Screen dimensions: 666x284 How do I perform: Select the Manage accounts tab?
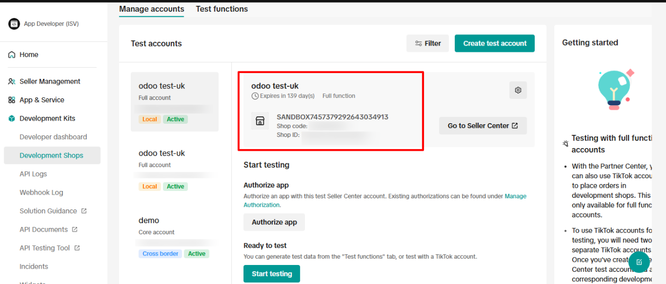pyautogui.click(x=151, y=9)
